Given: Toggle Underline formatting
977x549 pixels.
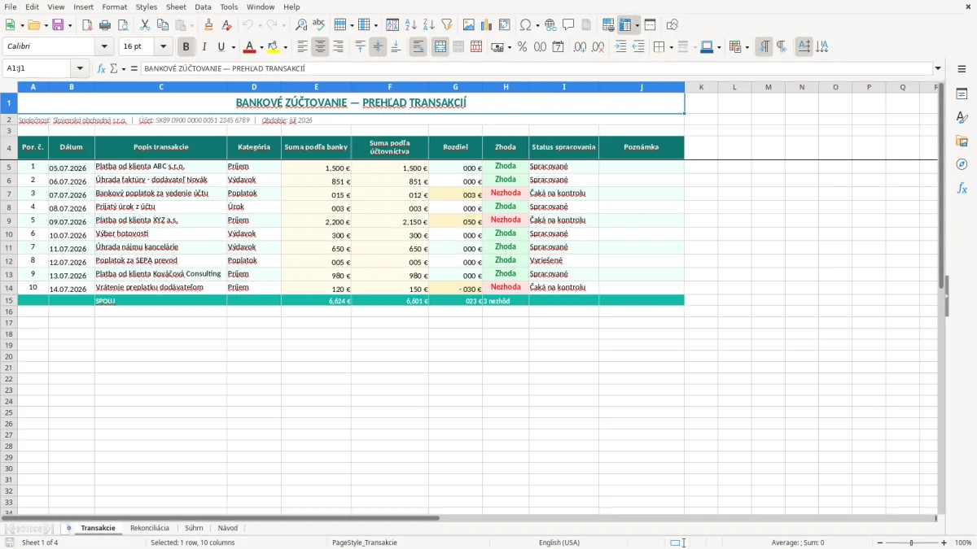Looking at the screenshot, I should tap(221, 47).
